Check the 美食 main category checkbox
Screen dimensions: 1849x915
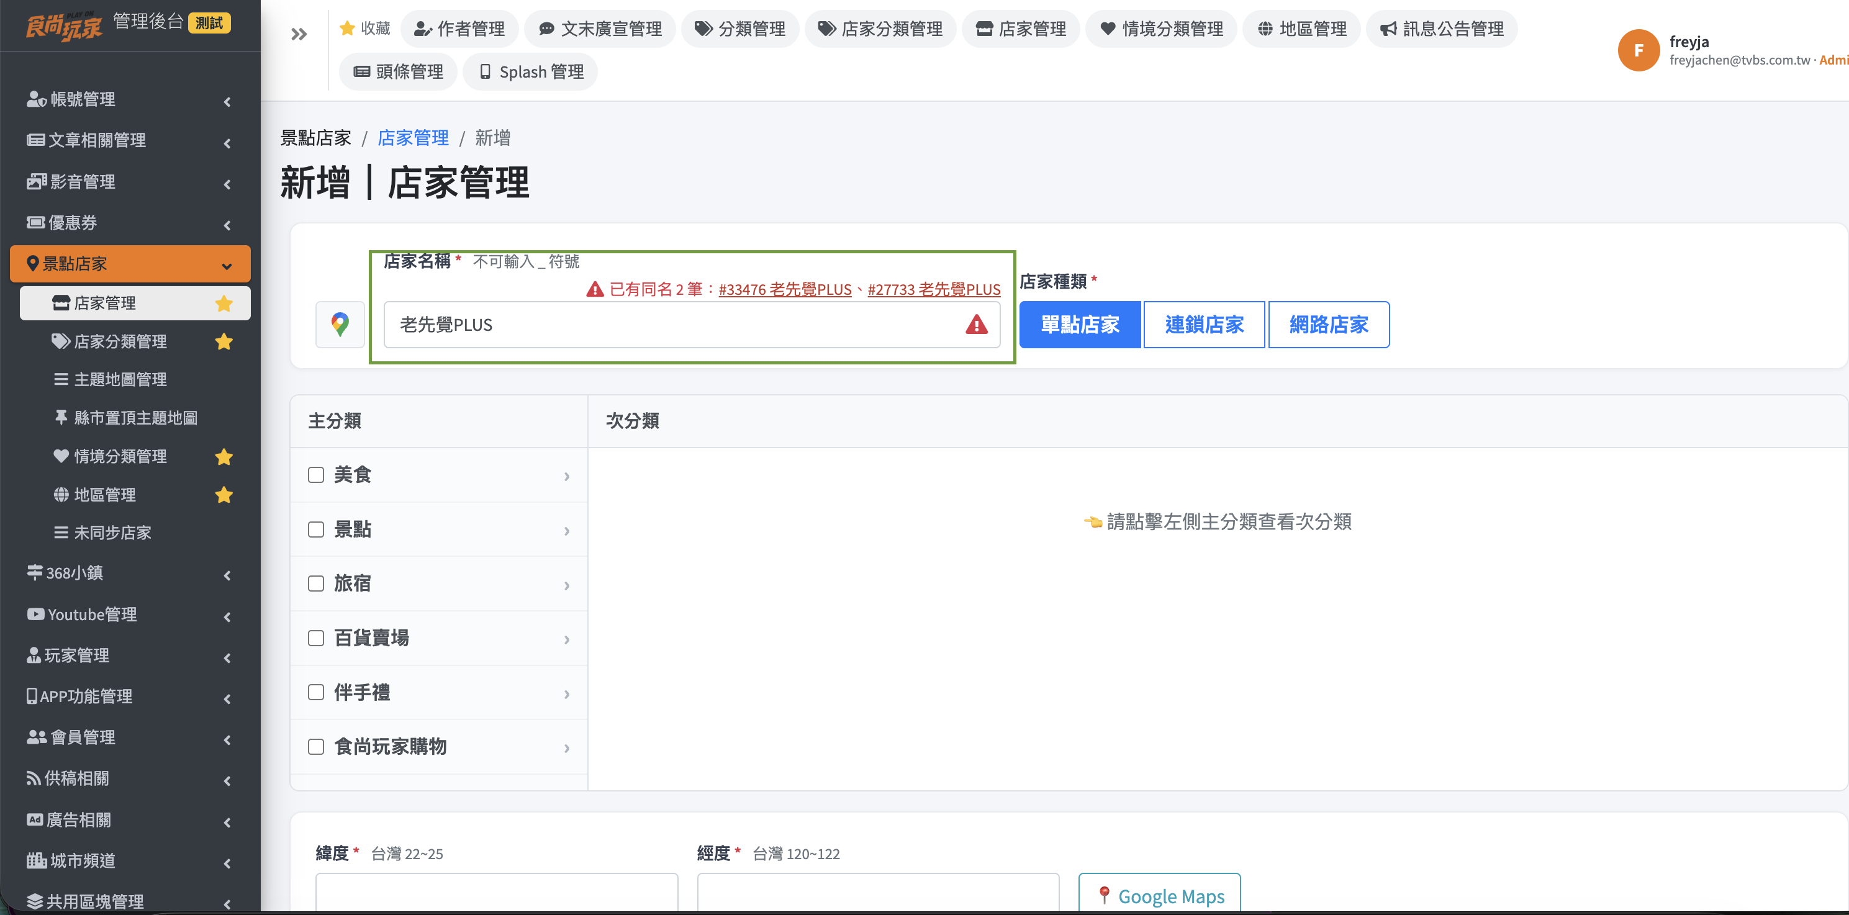[x=316, y=475]
